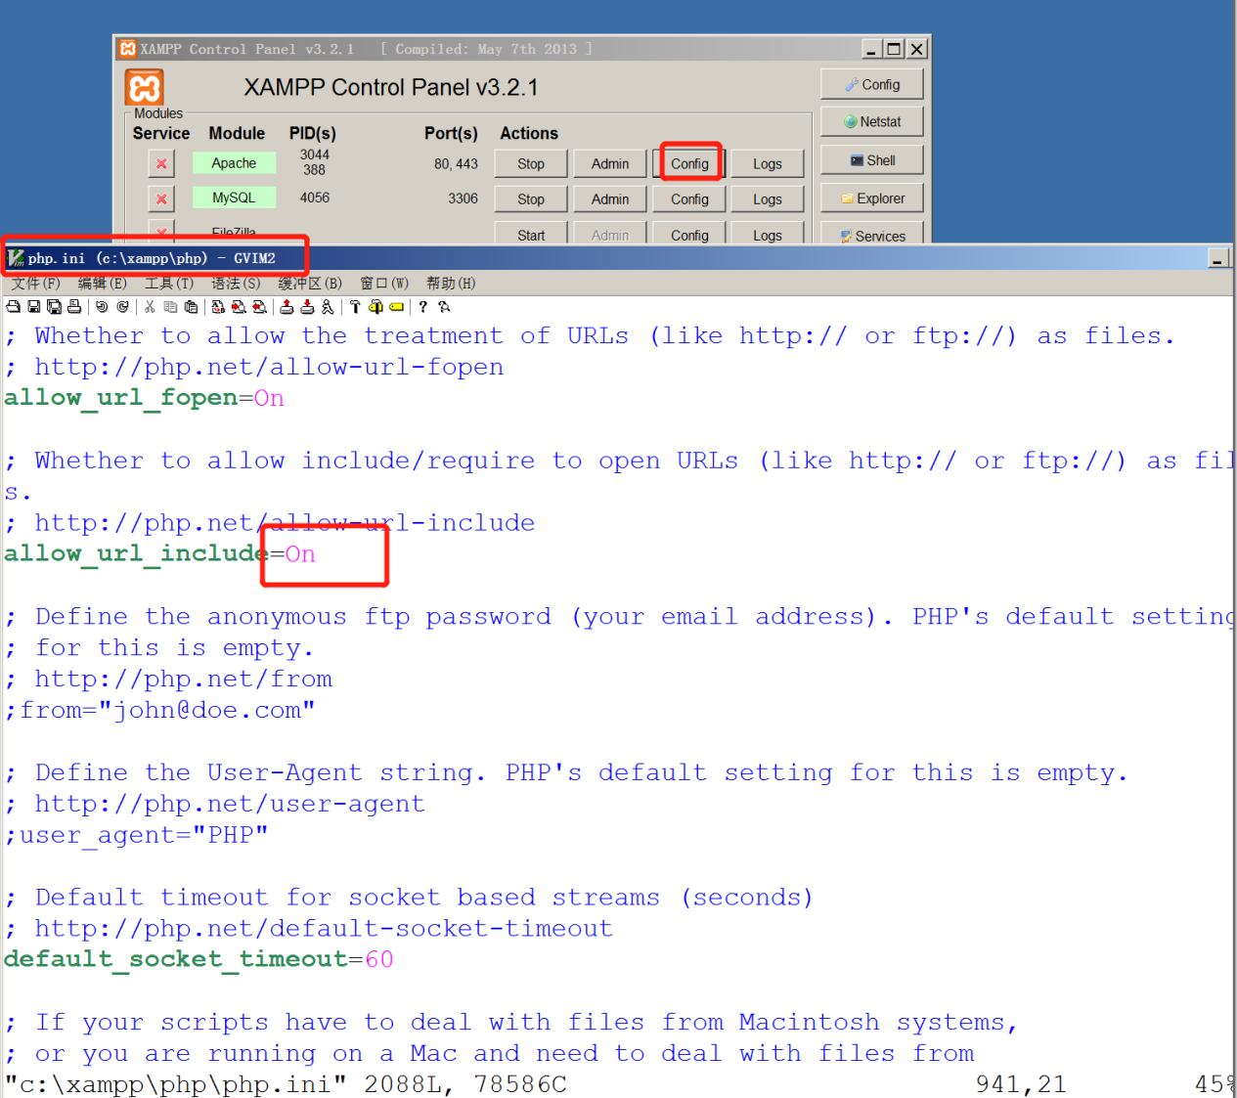
Task: Open Apache Admin page
Action: point(610,163)
